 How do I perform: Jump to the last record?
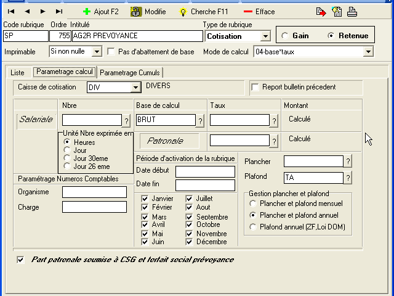(x=59, y=12)
